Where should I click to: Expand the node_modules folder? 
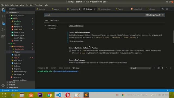(9, 16)
